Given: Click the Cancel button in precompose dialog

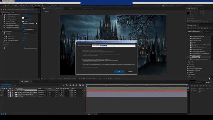Looking at the screenshot, I should pyautogui.click(x=130, y=72).
